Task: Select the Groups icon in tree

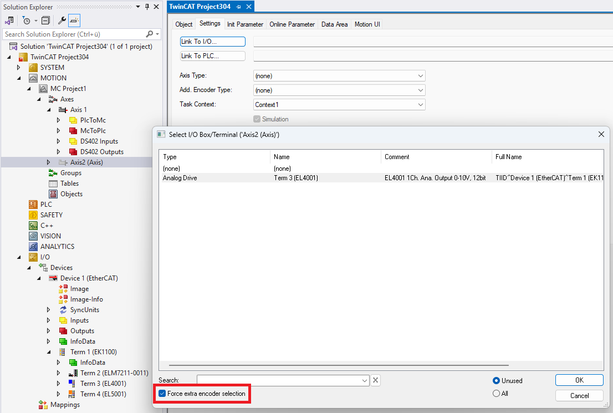Action: click(x=53, y=173)
